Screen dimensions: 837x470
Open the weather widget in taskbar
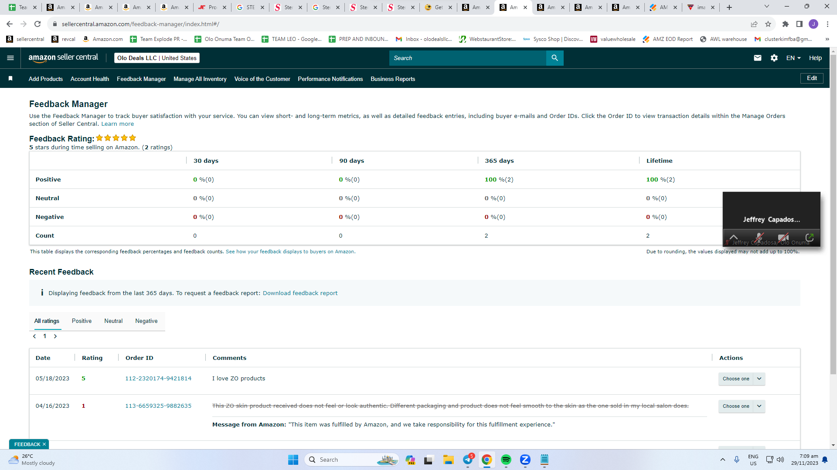click(31, 460)
